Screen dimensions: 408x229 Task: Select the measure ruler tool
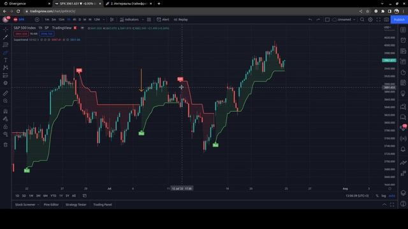tap(6, 94)
